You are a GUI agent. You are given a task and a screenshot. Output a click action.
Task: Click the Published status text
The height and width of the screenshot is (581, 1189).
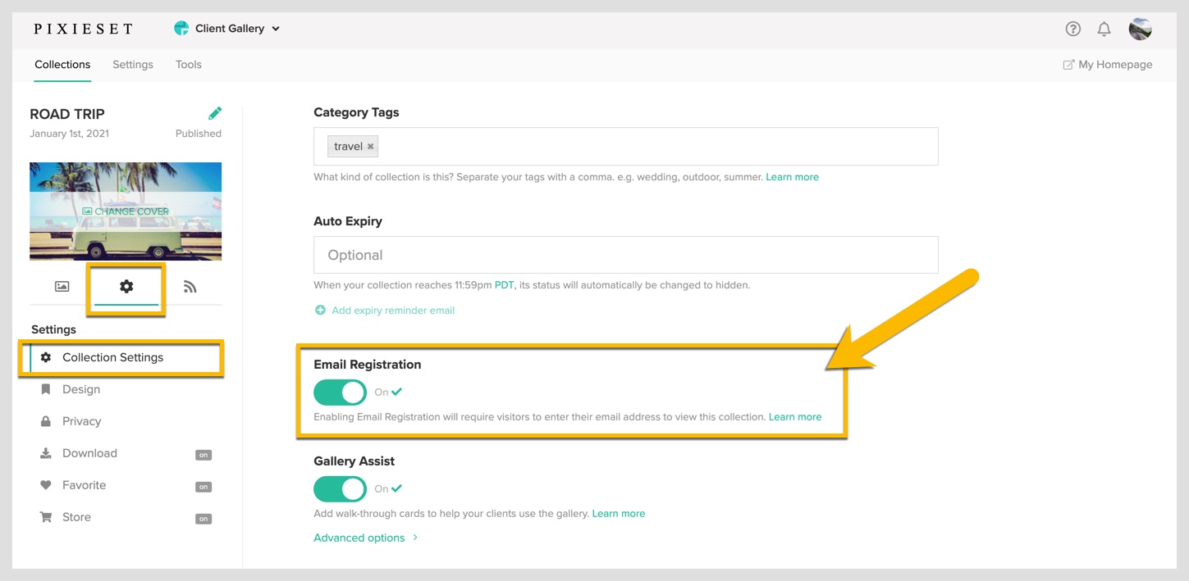[x=199, y=134]
